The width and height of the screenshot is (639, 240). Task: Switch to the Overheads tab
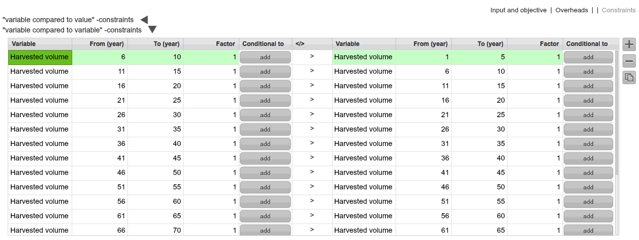(x=571, y=10)
